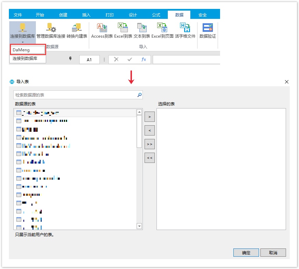The height and width of the screenshot is (269, 299).
Task: Click the fx insert function icon
Action: click(144, 60)
